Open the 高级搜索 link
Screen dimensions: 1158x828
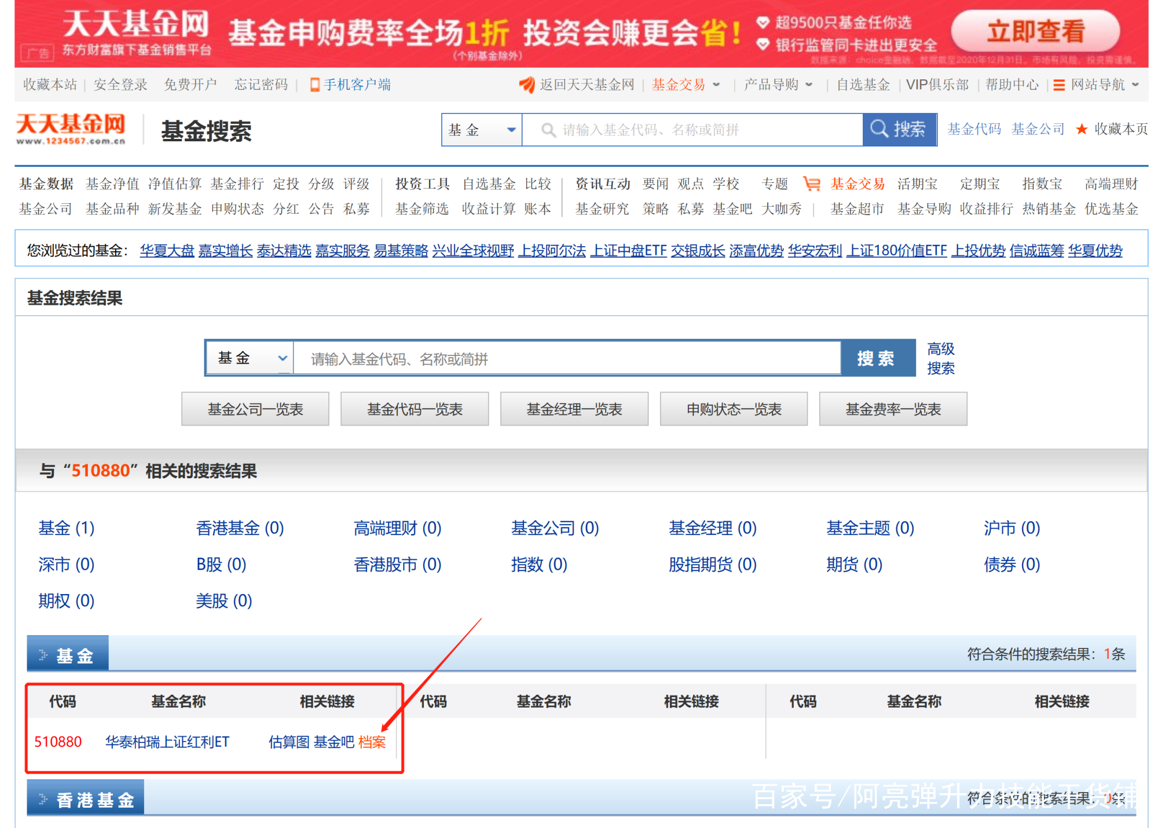click(x=940, y=358)
